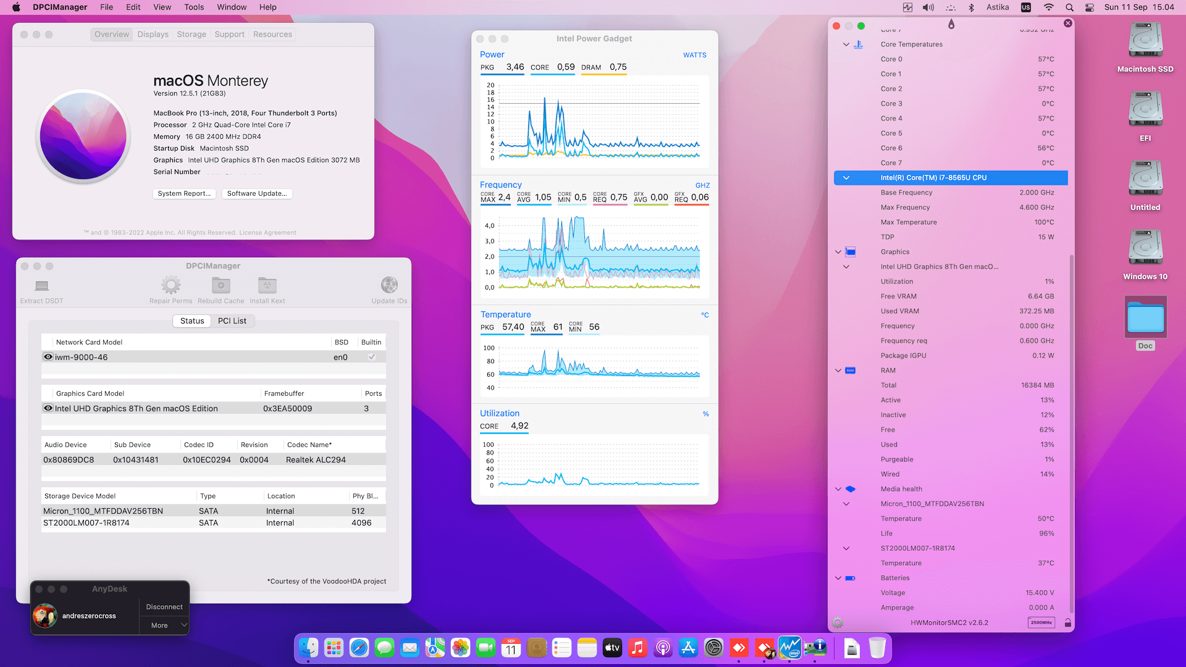Screen dimensions: 1186x667
Task: Toggle eye icon for iwm-9000-46 network card
Action: [x=48, y=357]
